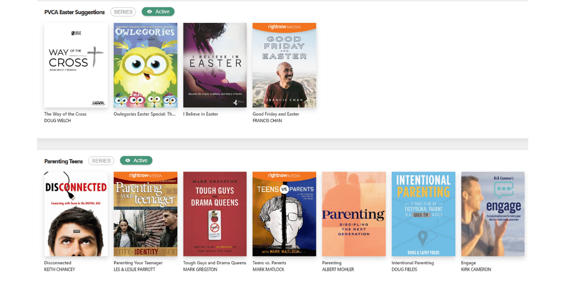Toggle Active visibility for PVCA Easter Suggestions
Viewport: 565px width, 282px height.
(158, 11)
